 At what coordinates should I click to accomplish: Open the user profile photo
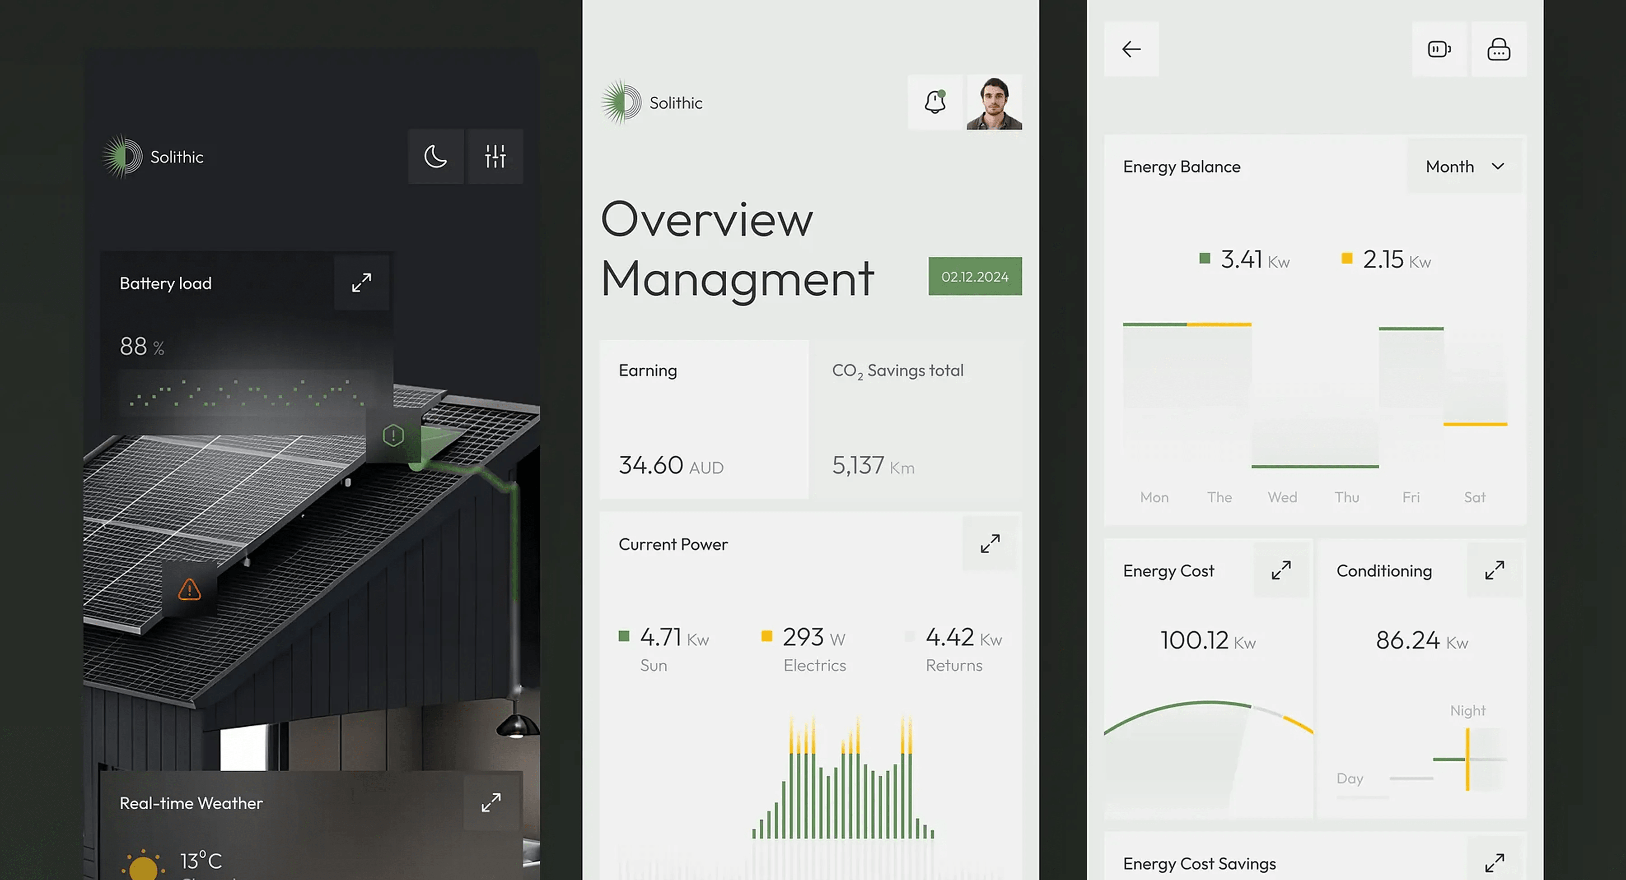coord(994,102)
